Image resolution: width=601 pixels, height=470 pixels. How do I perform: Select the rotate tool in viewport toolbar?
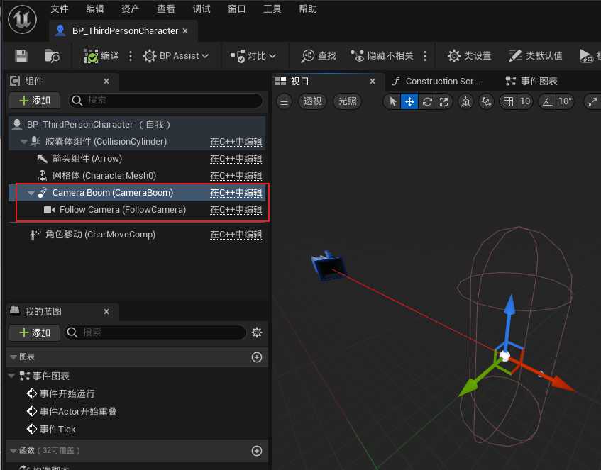click(x=427, y=101)
